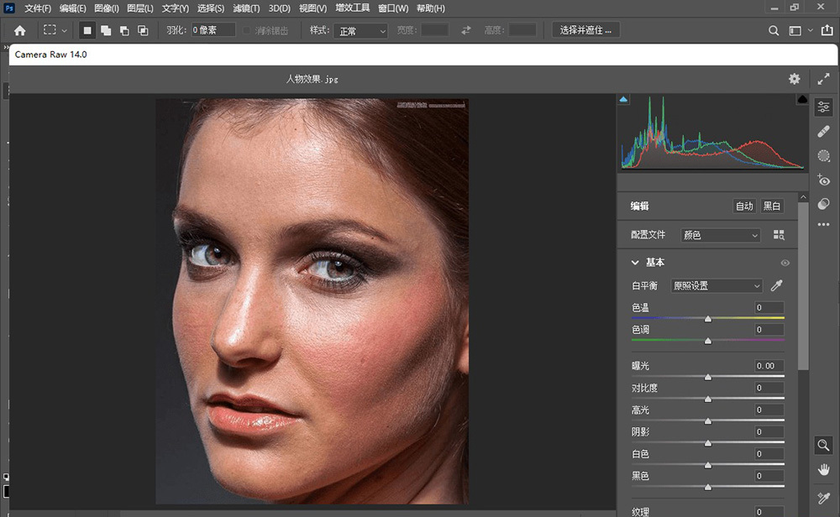This screenshot has height=517, width=840.
Task: Open Camera Raw settings gear
Action: point(794,79)
